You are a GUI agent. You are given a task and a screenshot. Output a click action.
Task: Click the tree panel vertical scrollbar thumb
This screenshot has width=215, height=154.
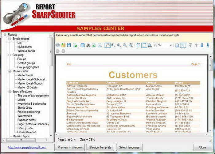tap(51, 51)
